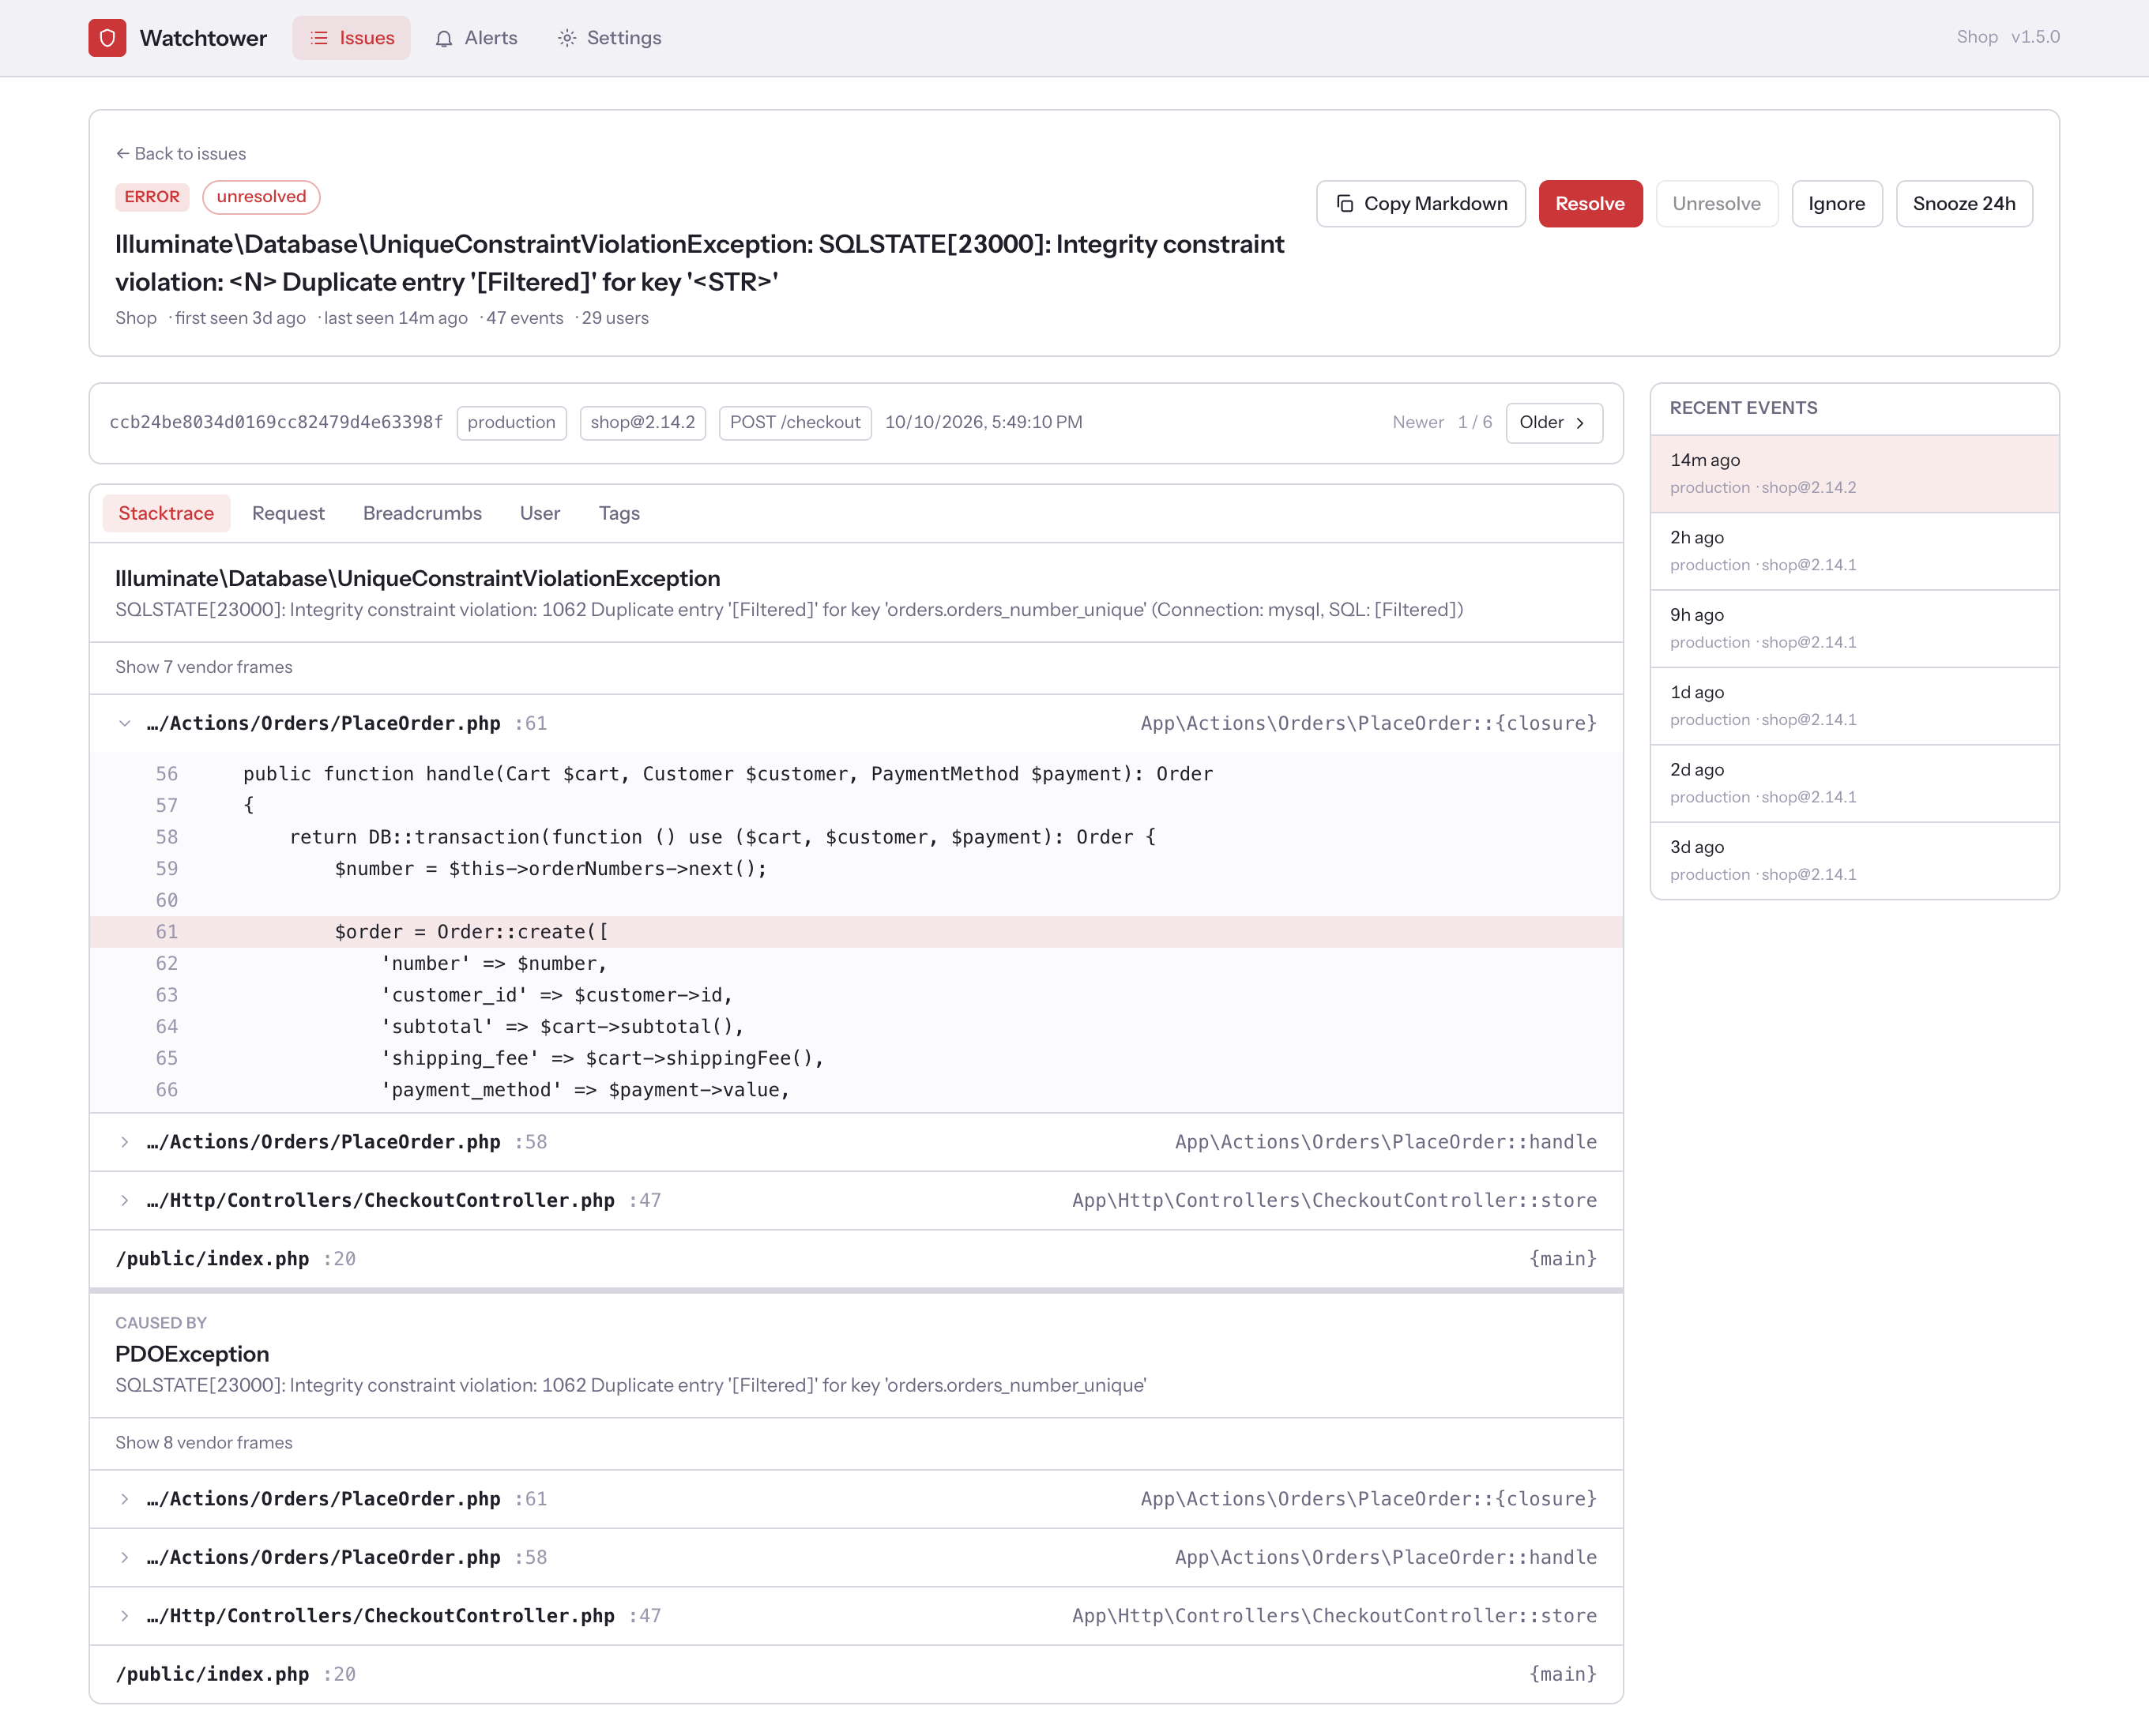
Task: Click the shop@2.14.2 release tag
Action: (x=642, y=422)
